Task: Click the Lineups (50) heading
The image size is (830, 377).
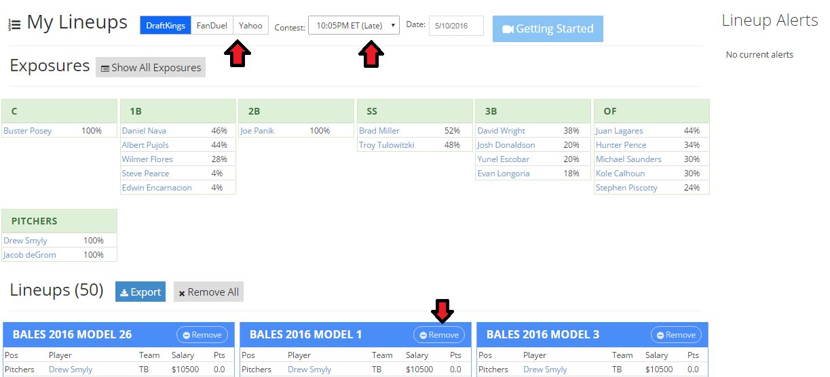Action: click(56, 290)
